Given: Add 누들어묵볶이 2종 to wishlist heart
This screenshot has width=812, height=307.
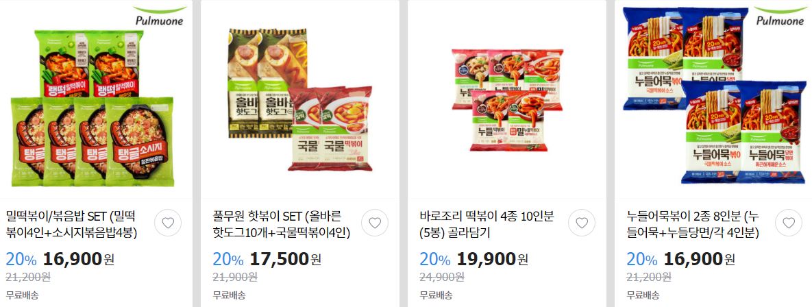Looking at the screenshot, I should (x=789, y=223).
